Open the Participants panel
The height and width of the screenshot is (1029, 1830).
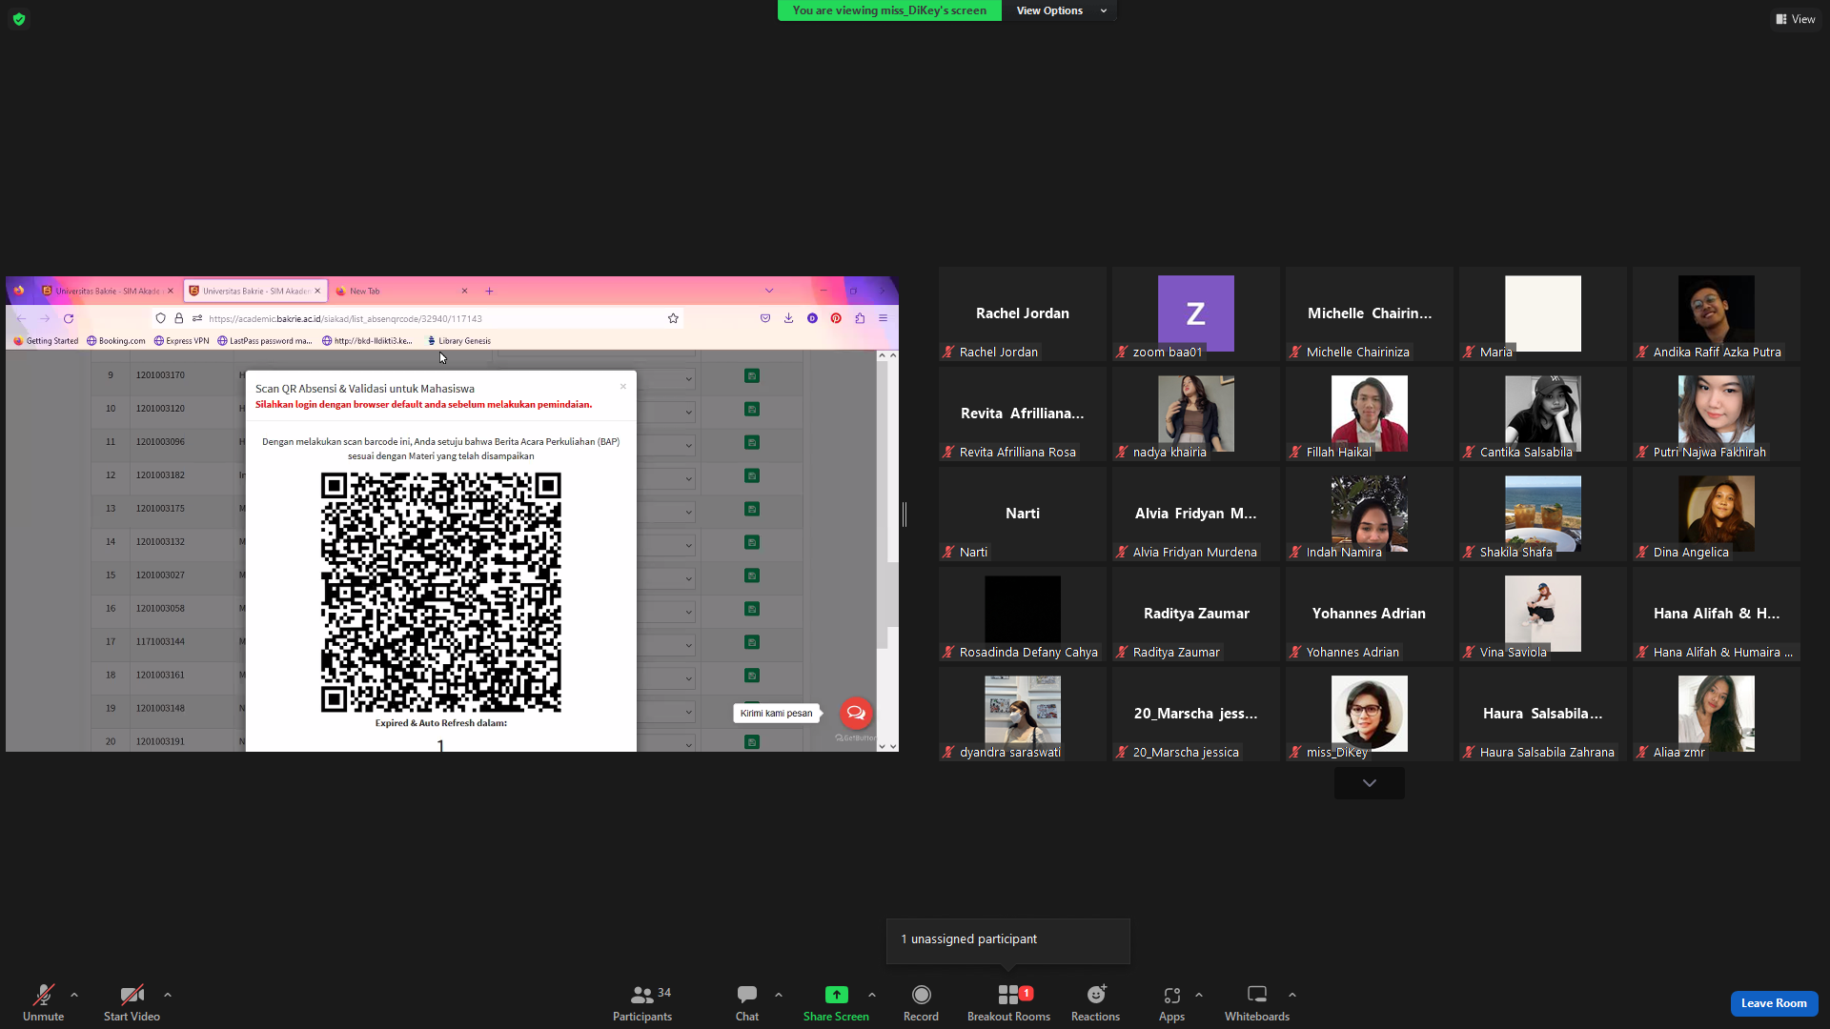(642, 1002)
